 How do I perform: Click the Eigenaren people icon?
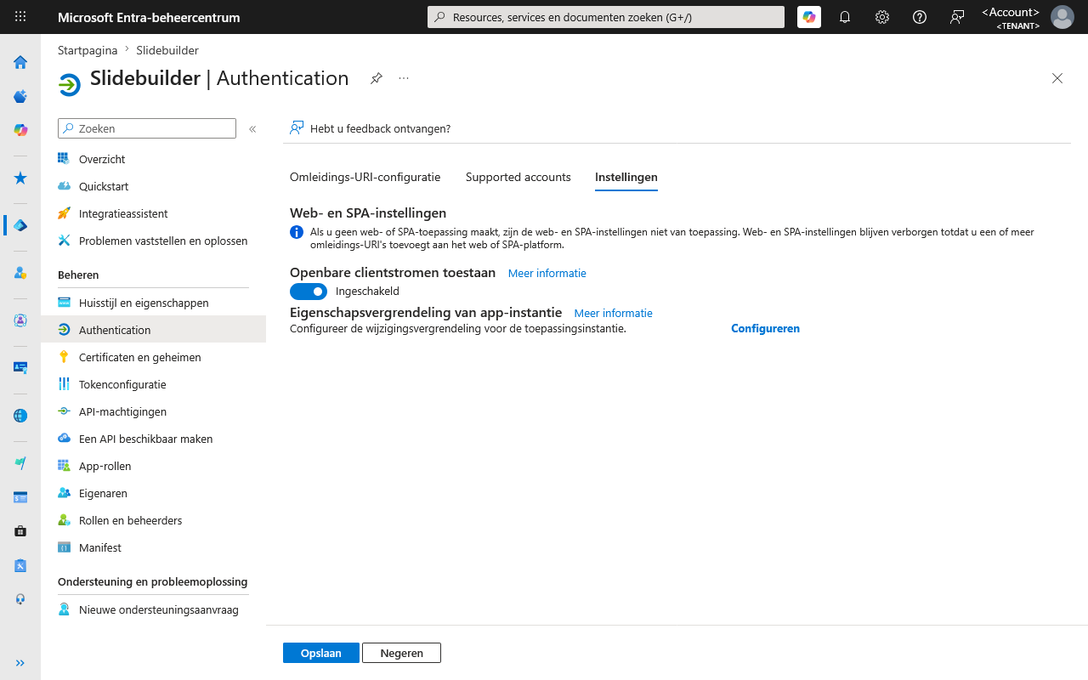(x=64, y=493)
